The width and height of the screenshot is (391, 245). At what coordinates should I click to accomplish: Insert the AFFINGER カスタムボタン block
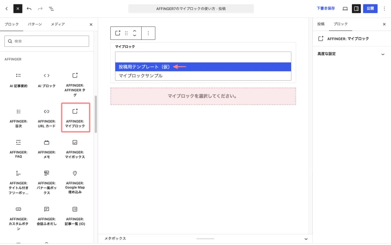(18, 219)
